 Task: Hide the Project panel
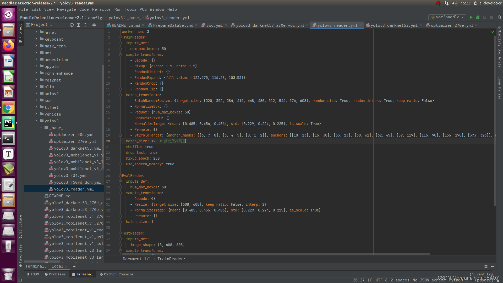101,25
